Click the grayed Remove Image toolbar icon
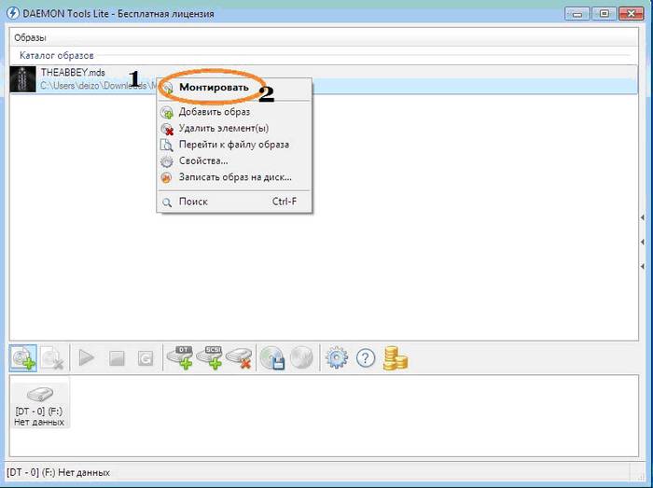 pyautogui.click(x=52, y=358)
